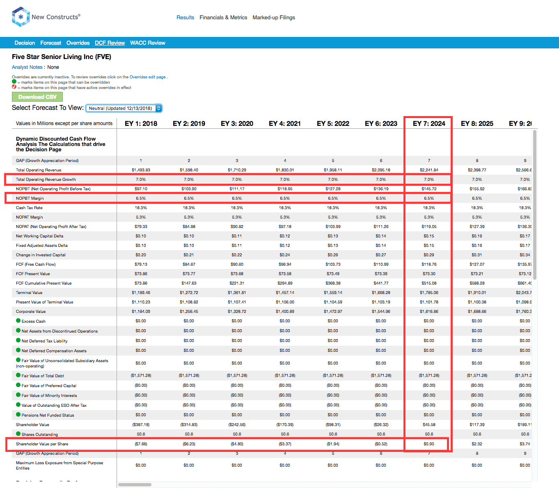The width and height of the screenshot is (559, 497).
Task: Click the $145.72 NOPBT value for 2024
Action: [429, 189]
